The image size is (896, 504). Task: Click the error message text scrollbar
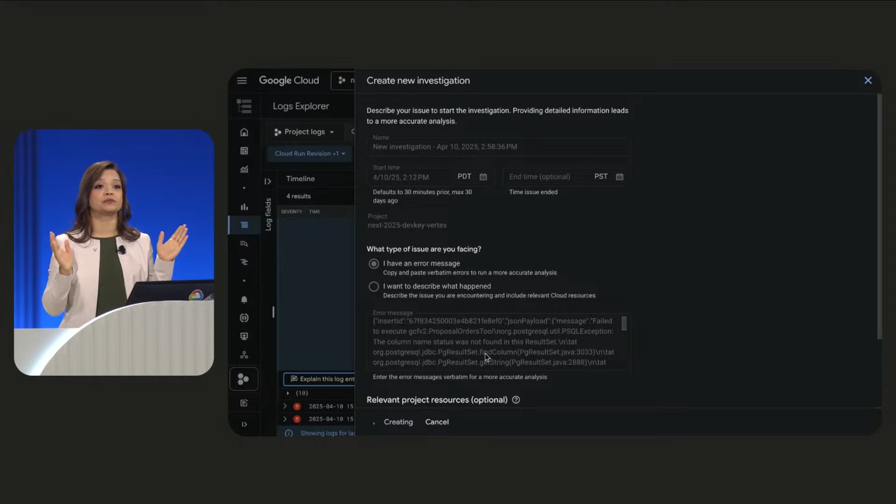pyautogui.click(x=624, y=324)
